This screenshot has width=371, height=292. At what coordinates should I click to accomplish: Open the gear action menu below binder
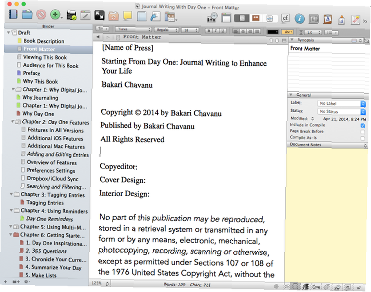tap(26, 282)
